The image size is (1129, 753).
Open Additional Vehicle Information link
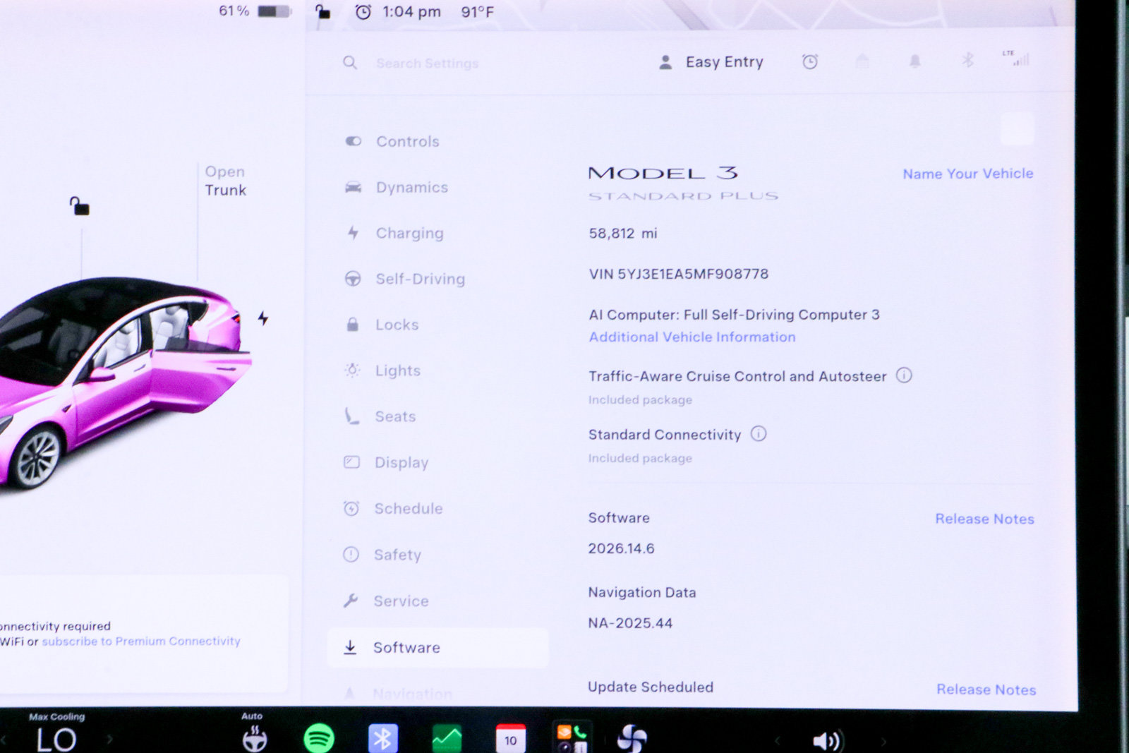coord(692,337)
